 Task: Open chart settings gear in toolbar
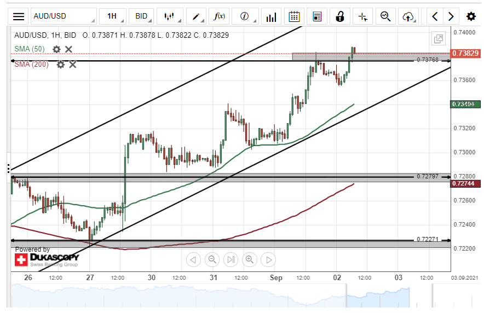[471, 16]
